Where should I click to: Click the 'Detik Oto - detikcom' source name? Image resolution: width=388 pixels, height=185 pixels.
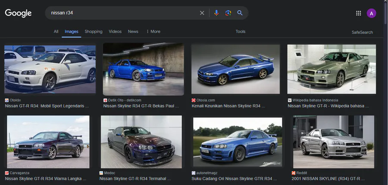(125, 100)
